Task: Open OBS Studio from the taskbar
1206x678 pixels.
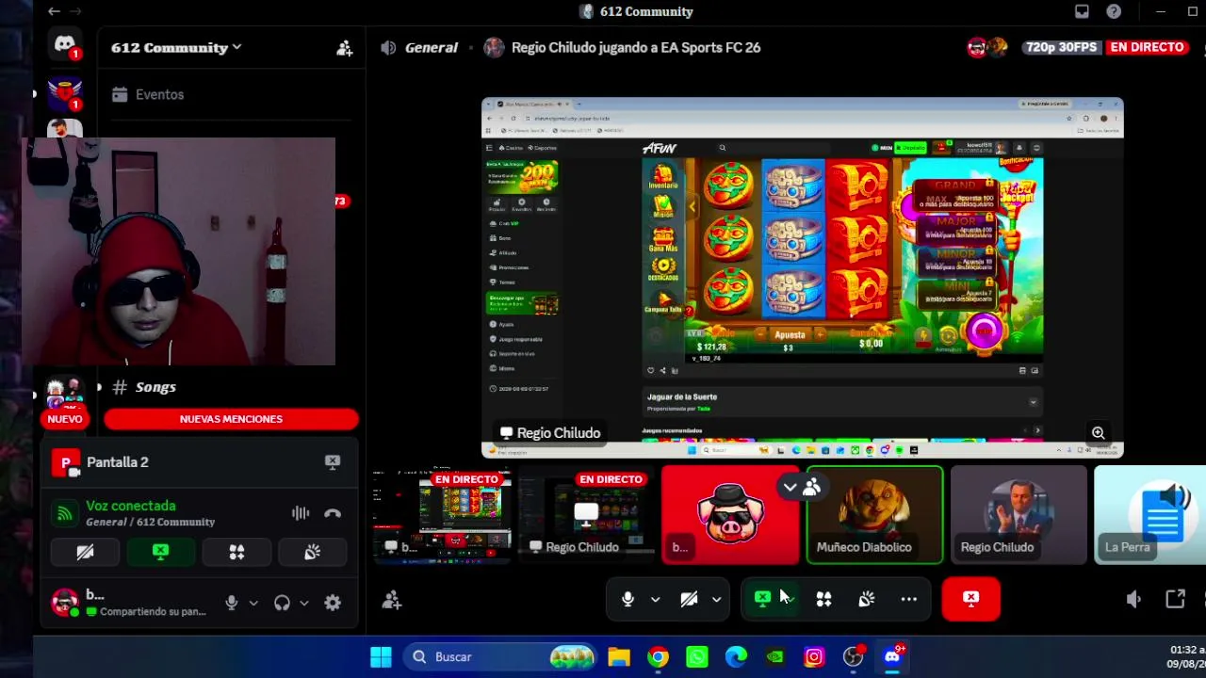Action: 853,657
